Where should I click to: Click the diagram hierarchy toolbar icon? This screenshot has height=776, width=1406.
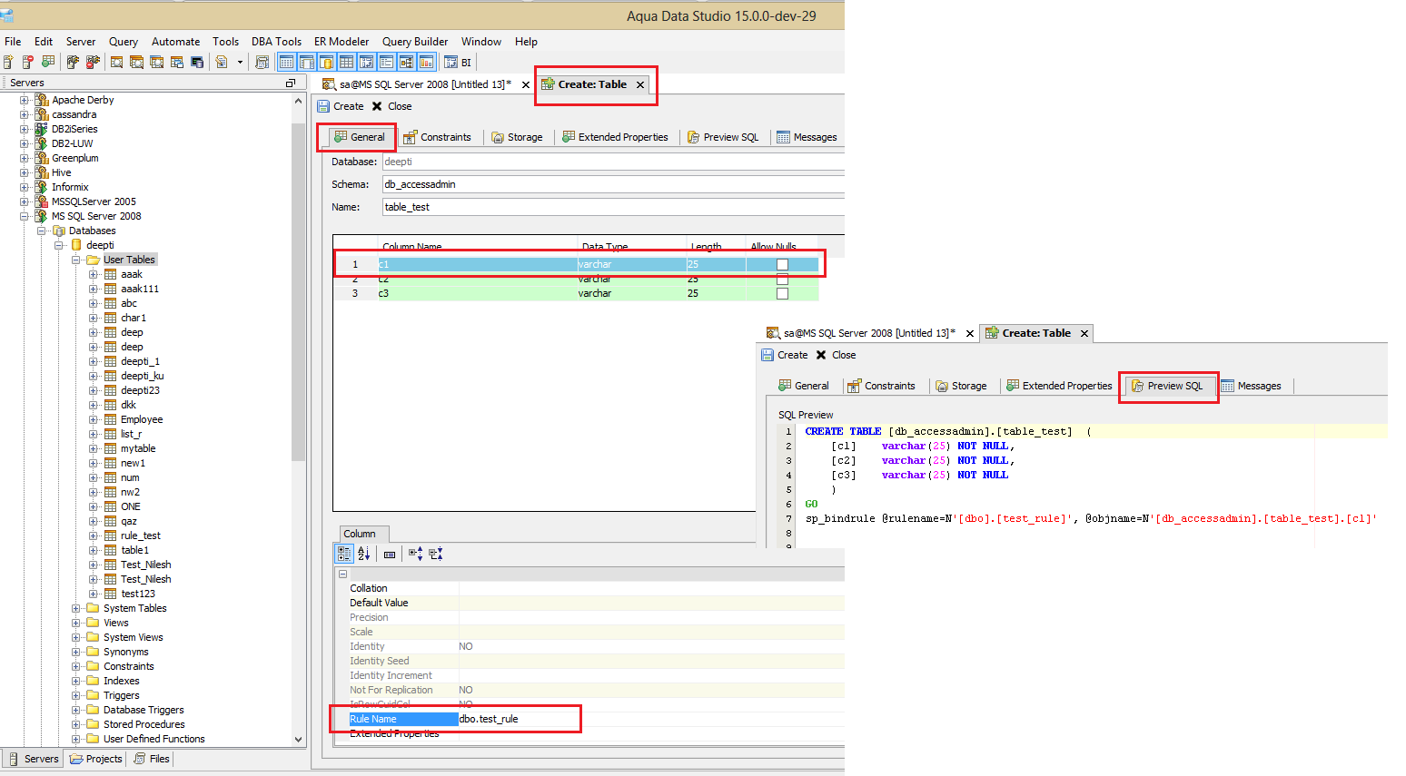[406, 62]
